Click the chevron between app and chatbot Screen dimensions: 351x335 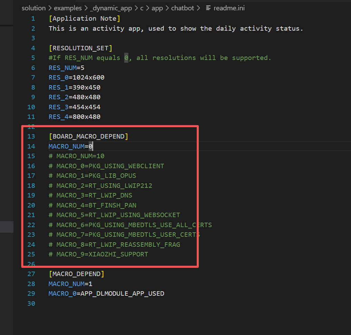pyautogui.click(x=167, y=8)
